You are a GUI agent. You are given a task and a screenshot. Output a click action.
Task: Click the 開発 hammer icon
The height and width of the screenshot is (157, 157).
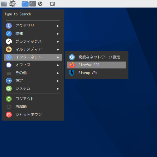pos(9,34)
